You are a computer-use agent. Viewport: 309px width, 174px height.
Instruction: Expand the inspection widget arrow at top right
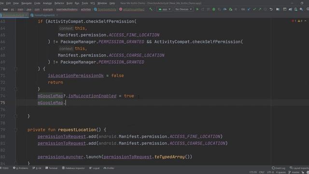[x=306, y=21]
